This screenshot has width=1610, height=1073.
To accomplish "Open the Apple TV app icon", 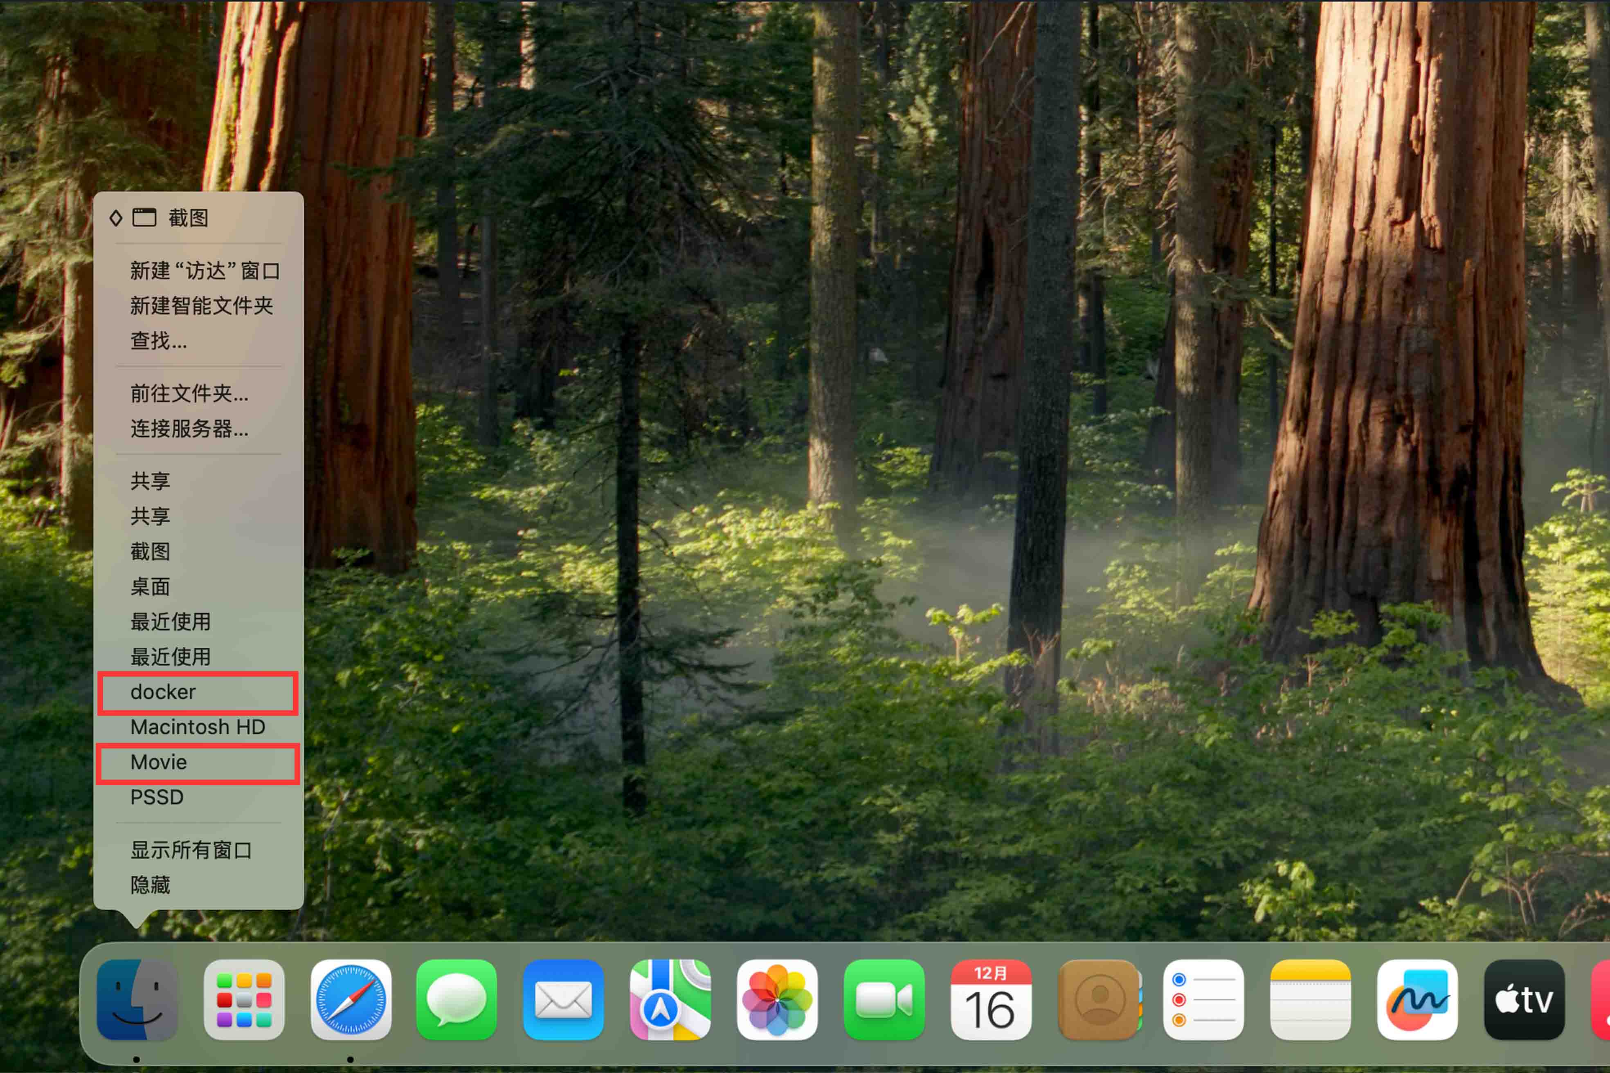I will pyautogui.click(x=1525, y=1000).
